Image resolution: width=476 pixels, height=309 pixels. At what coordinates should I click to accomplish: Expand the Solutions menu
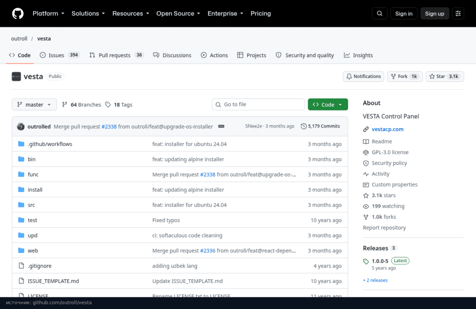[x=88, y=13]
